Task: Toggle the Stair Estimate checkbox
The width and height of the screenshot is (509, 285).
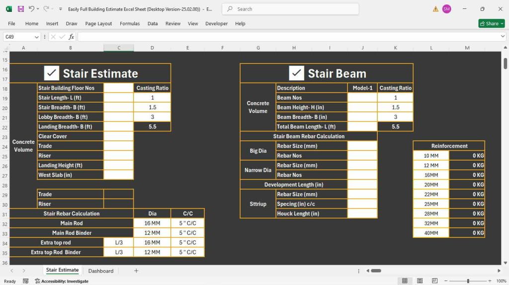Action: [x=51, y=73]
